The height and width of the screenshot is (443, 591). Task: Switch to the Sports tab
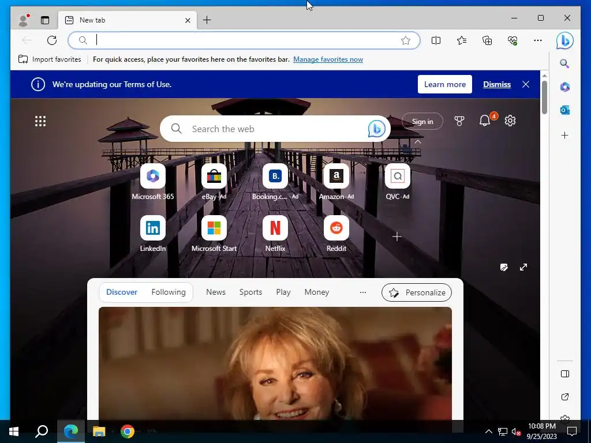pyautogui.click(x=250, y=292)
